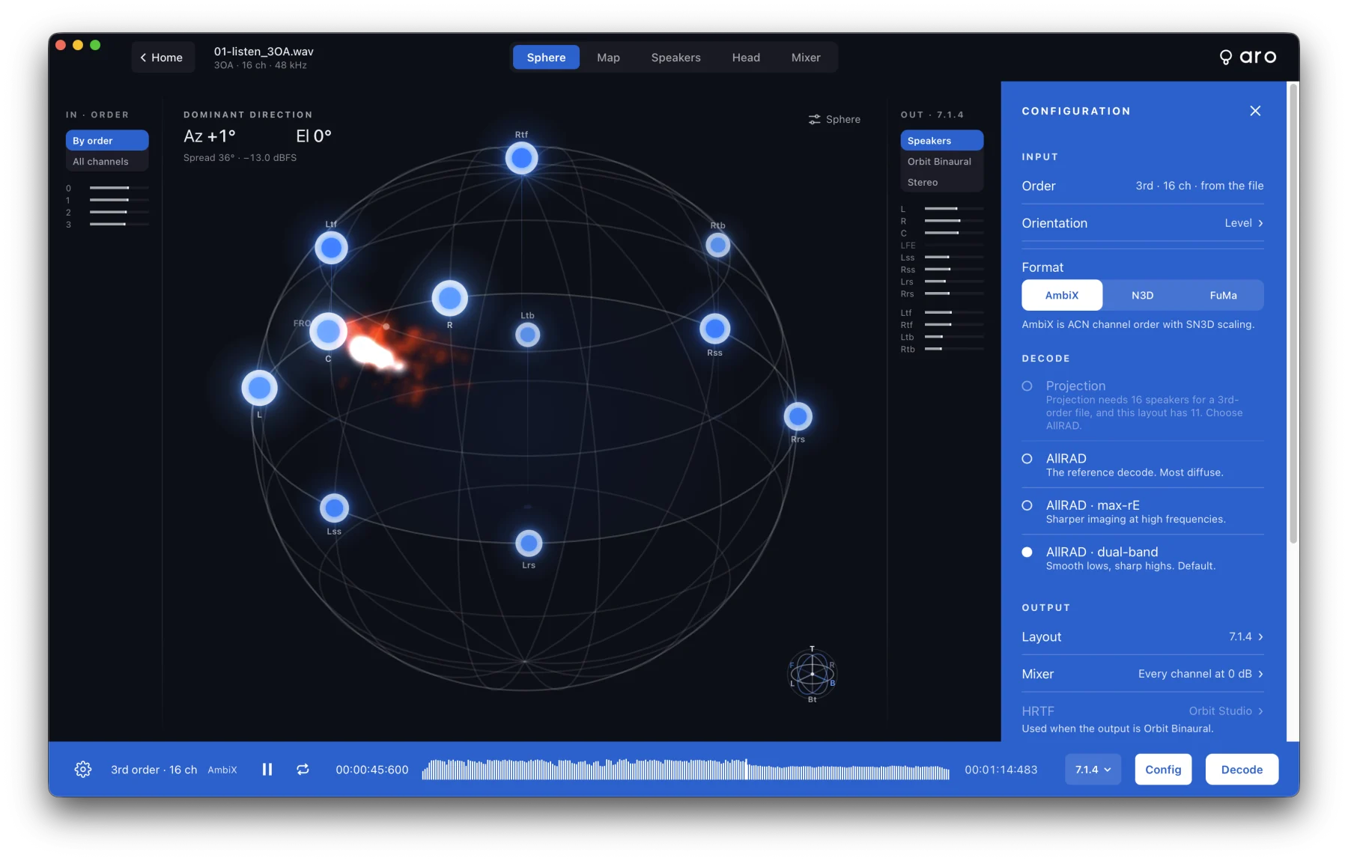
Task: Click the 3rd order · 16 ch status
Action: 154,770
